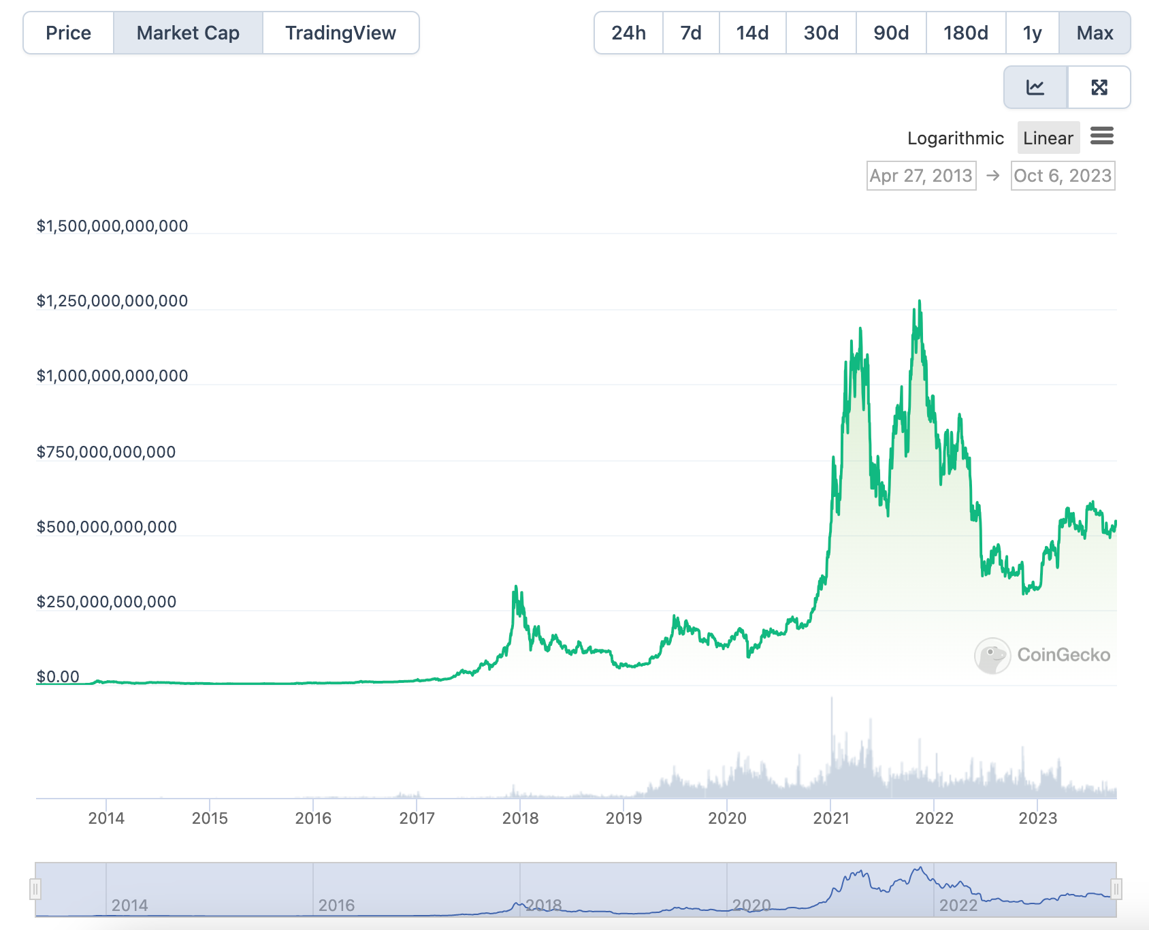Open the start date field showing Apr 27, 2013

[x=921, y=175]
